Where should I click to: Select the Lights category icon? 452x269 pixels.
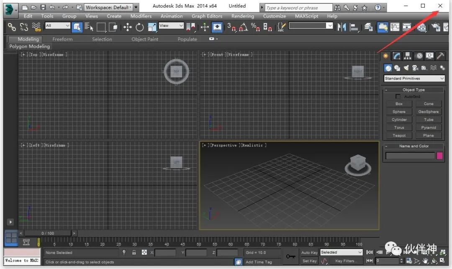(406, 68)
